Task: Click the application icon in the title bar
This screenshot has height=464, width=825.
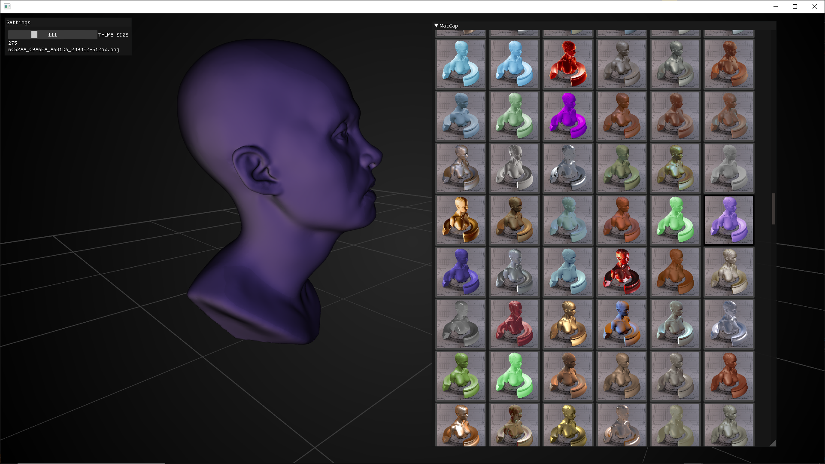Action: [7, 6]
